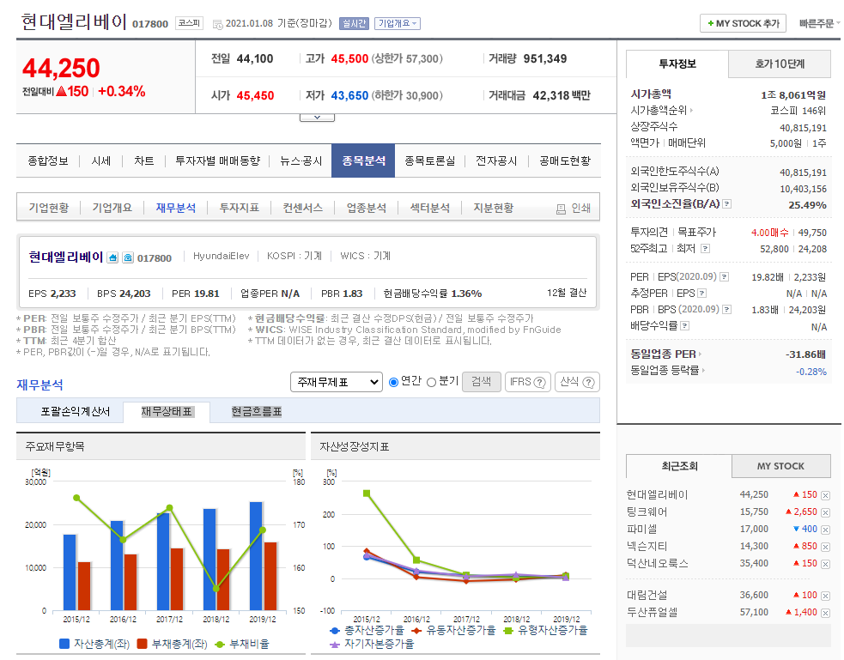
Task: Select the 기업현황 sub-tab
Action: 48,208
